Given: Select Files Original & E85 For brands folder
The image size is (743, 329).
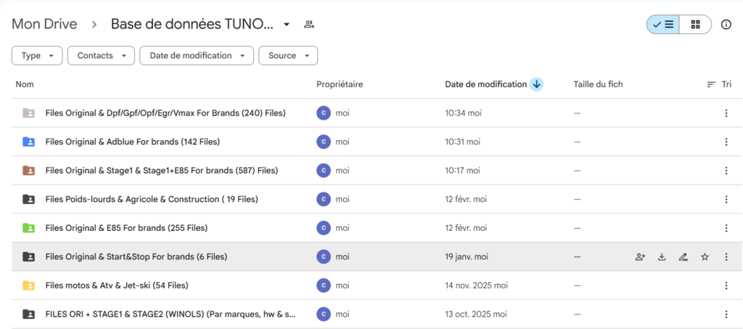Looking at the screenshot, I should (x=126, y=228).
